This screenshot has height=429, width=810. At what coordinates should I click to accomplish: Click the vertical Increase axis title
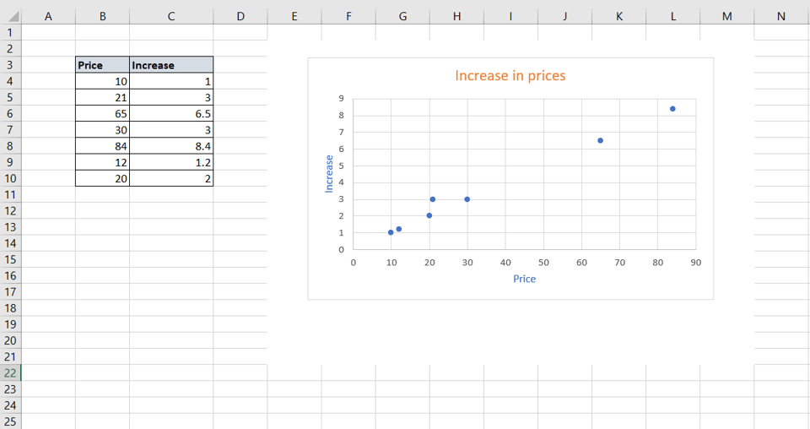[329, 174]
